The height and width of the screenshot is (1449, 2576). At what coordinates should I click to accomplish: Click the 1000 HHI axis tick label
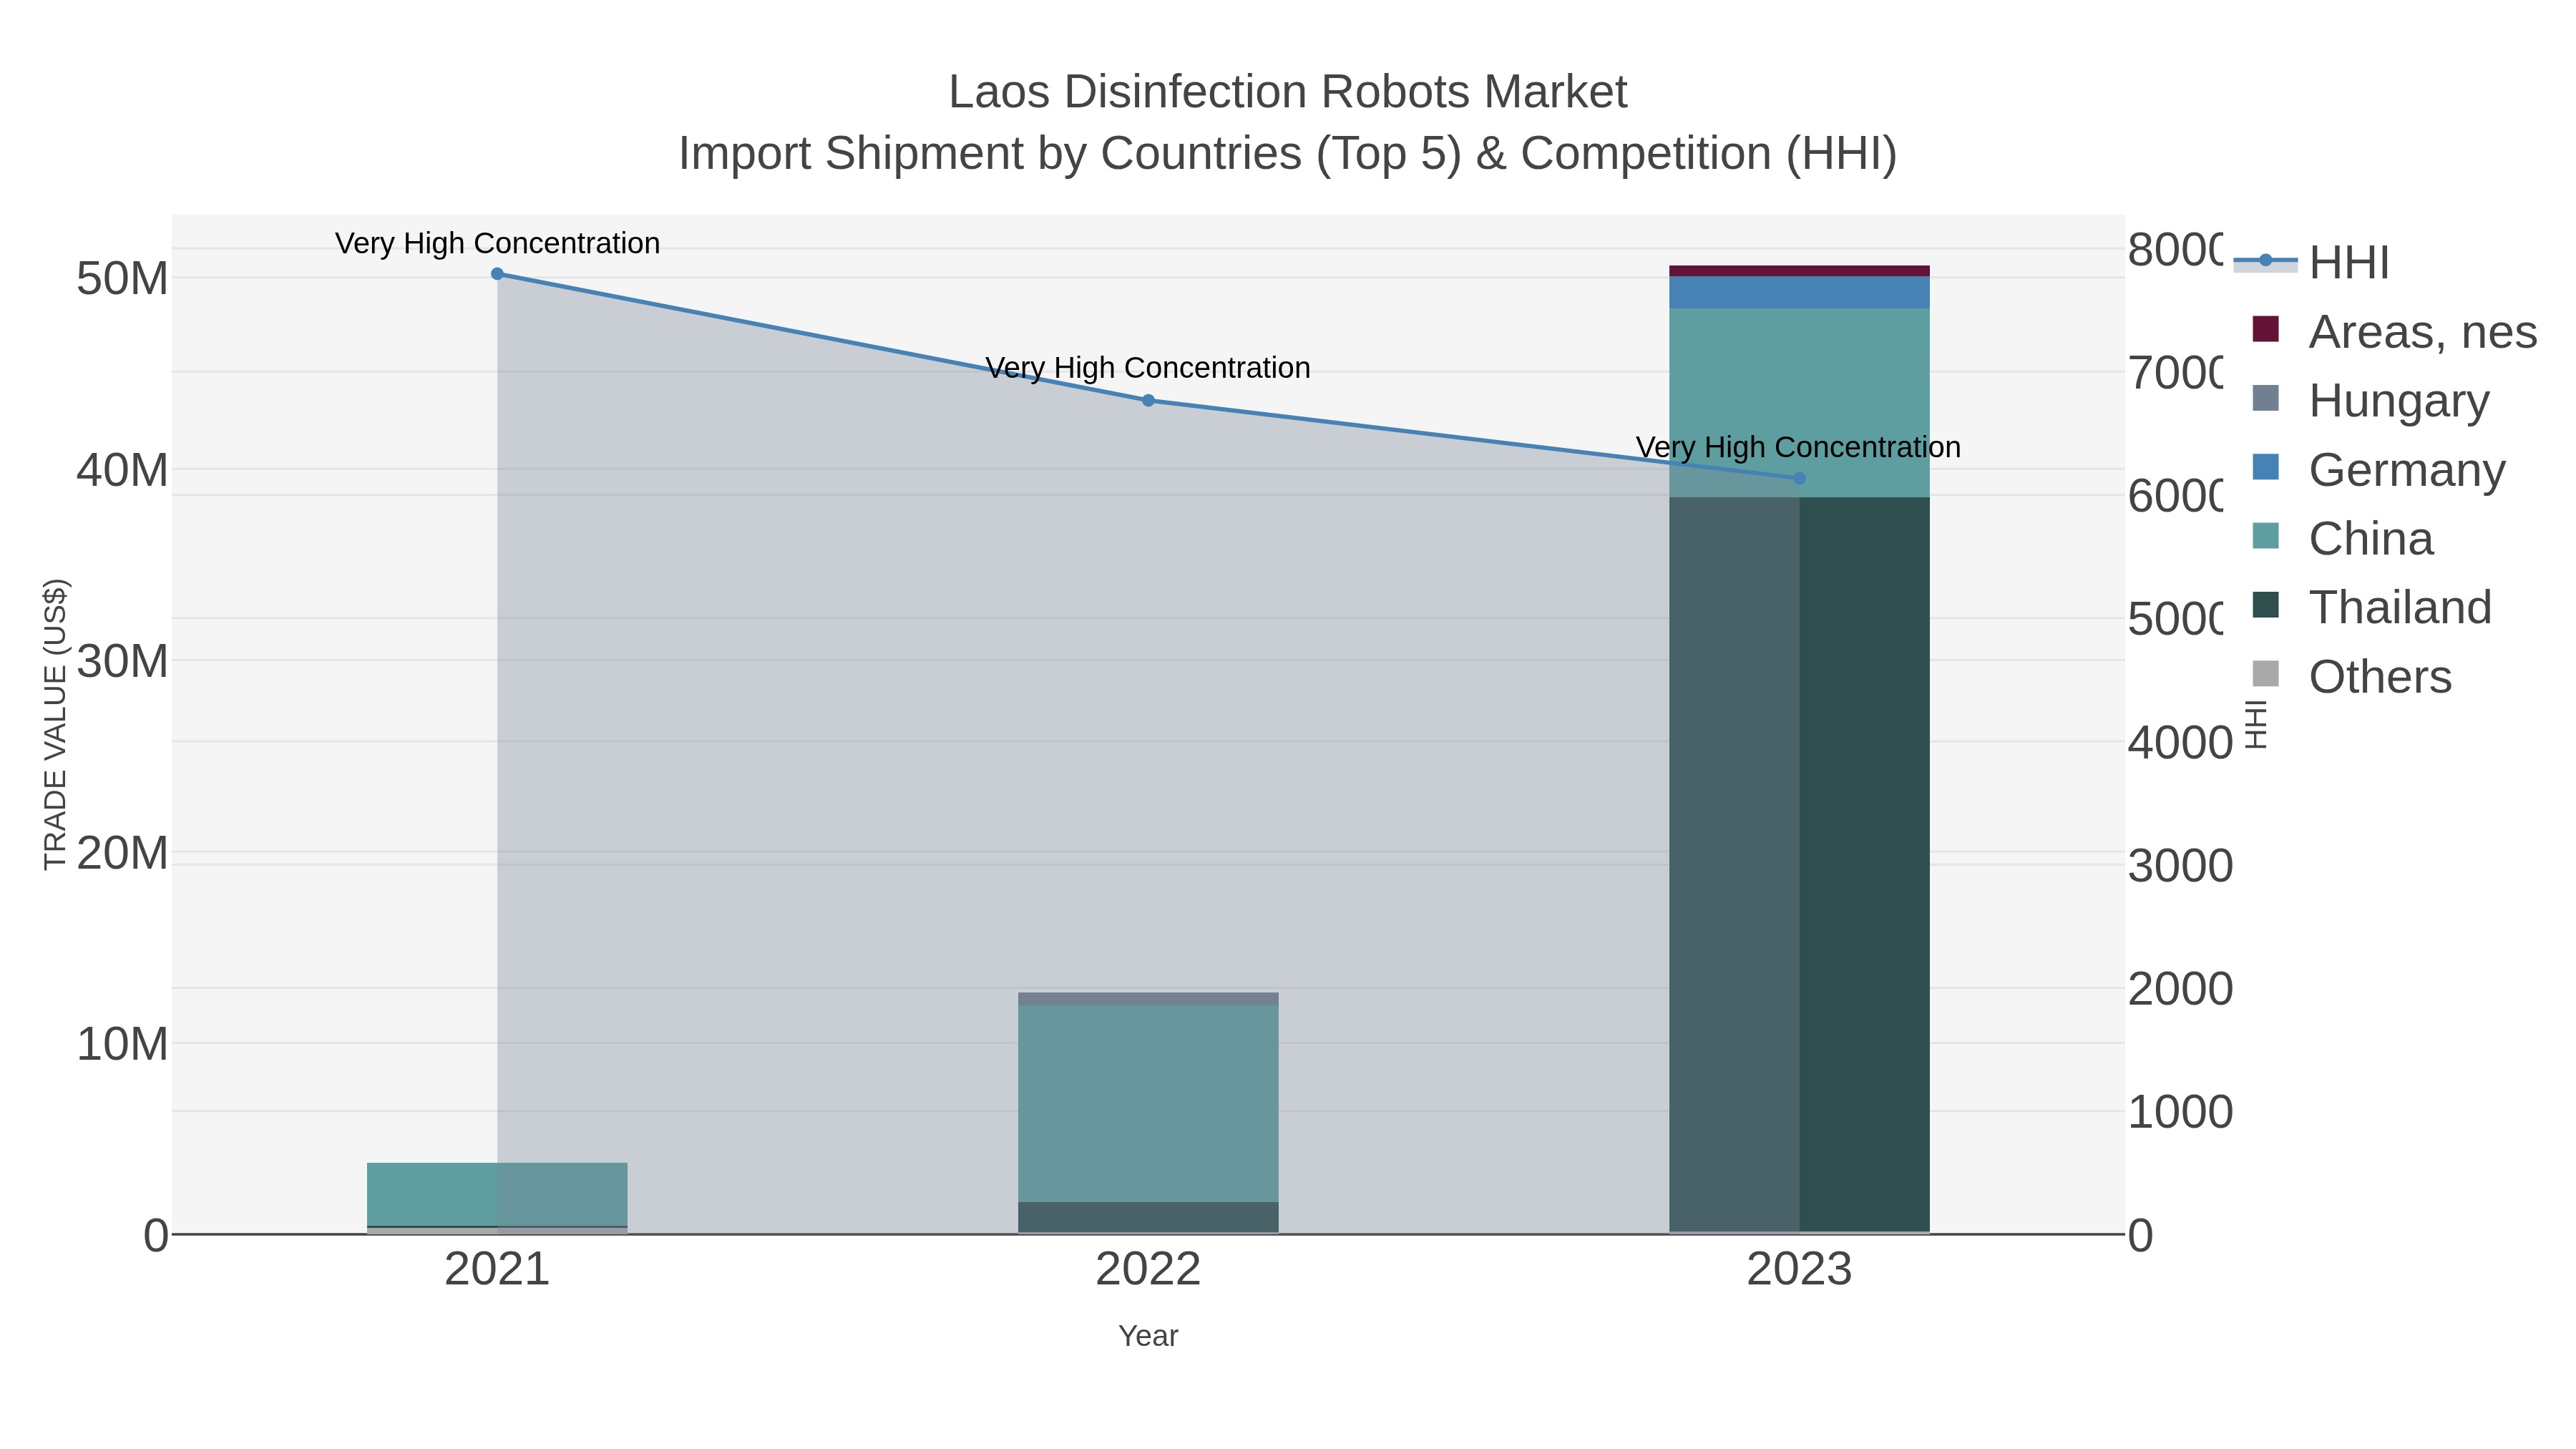(2180, 1112)
